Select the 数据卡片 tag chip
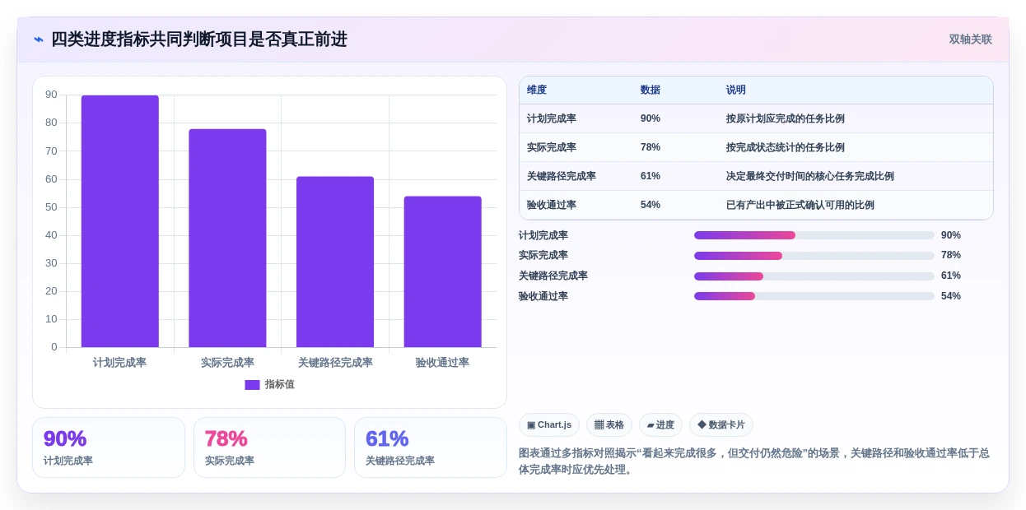This screenshot has width=1026, height=510. (721, 425)
